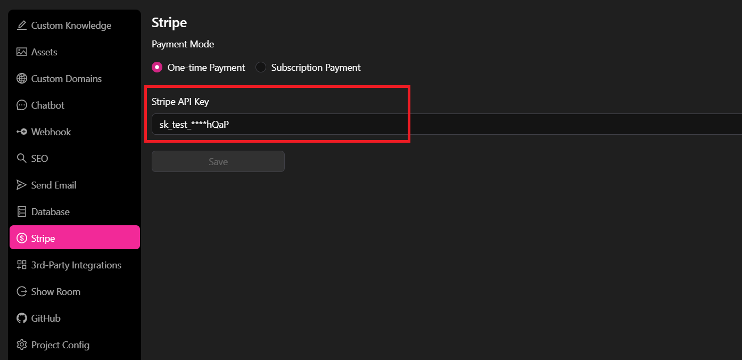Screen dimensions: 742x360
Task: Open the 3rd-Party Integrations menu item
Action: (x=76, y=265)
